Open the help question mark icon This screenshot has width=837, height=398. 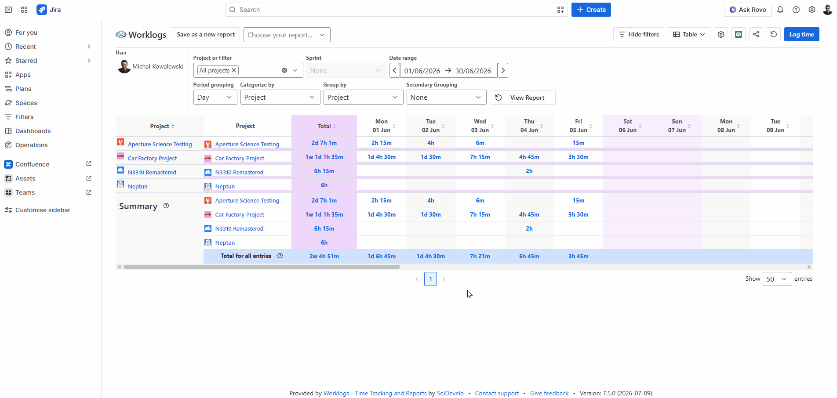click(796, 10)
